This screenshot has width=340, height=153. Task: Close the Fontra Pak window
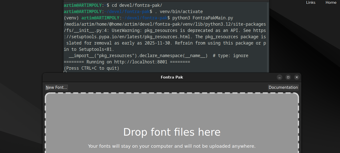(297, 77)
